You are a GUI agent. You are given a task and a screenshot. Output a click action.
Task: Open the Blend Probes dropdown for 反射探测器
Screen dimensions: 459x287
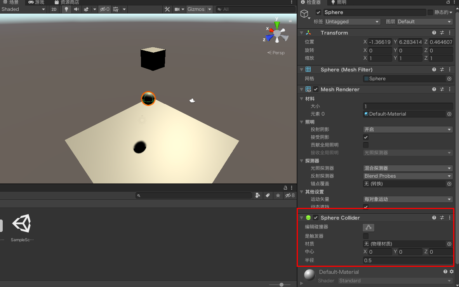[x=407, y=176]
